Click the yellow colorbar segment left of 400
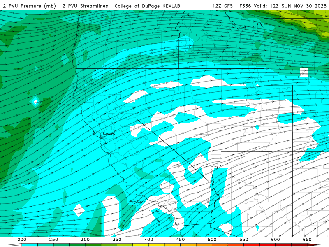Viewport: 329px width, 247px height. point(141,245)
